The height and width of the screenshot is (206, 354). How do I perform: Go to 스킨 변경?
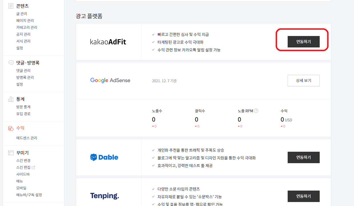coord(23,161)
